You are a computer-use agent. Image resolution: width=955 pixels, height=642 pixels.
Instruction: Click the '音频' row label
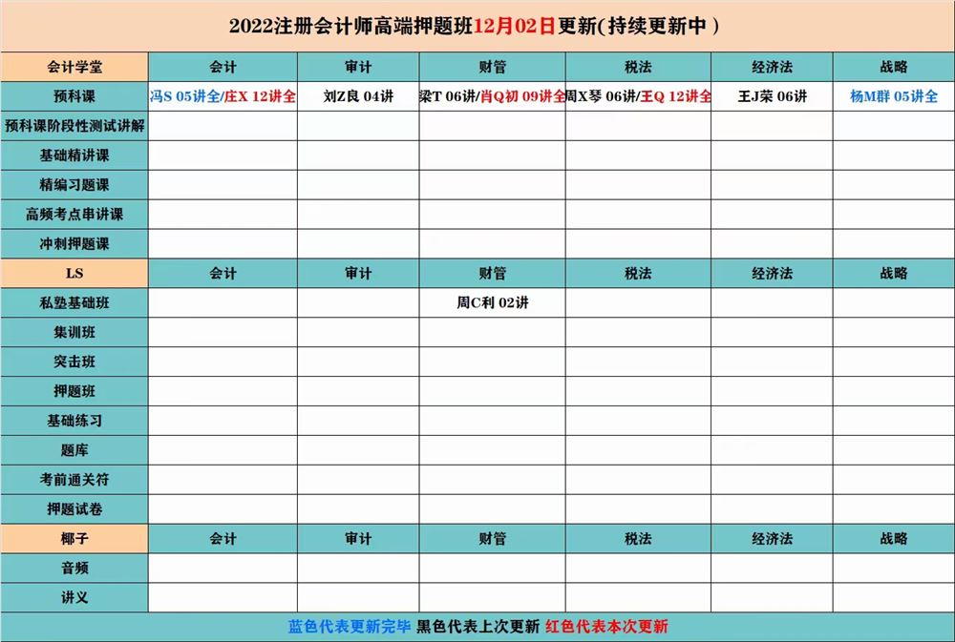tap(74, 569)
